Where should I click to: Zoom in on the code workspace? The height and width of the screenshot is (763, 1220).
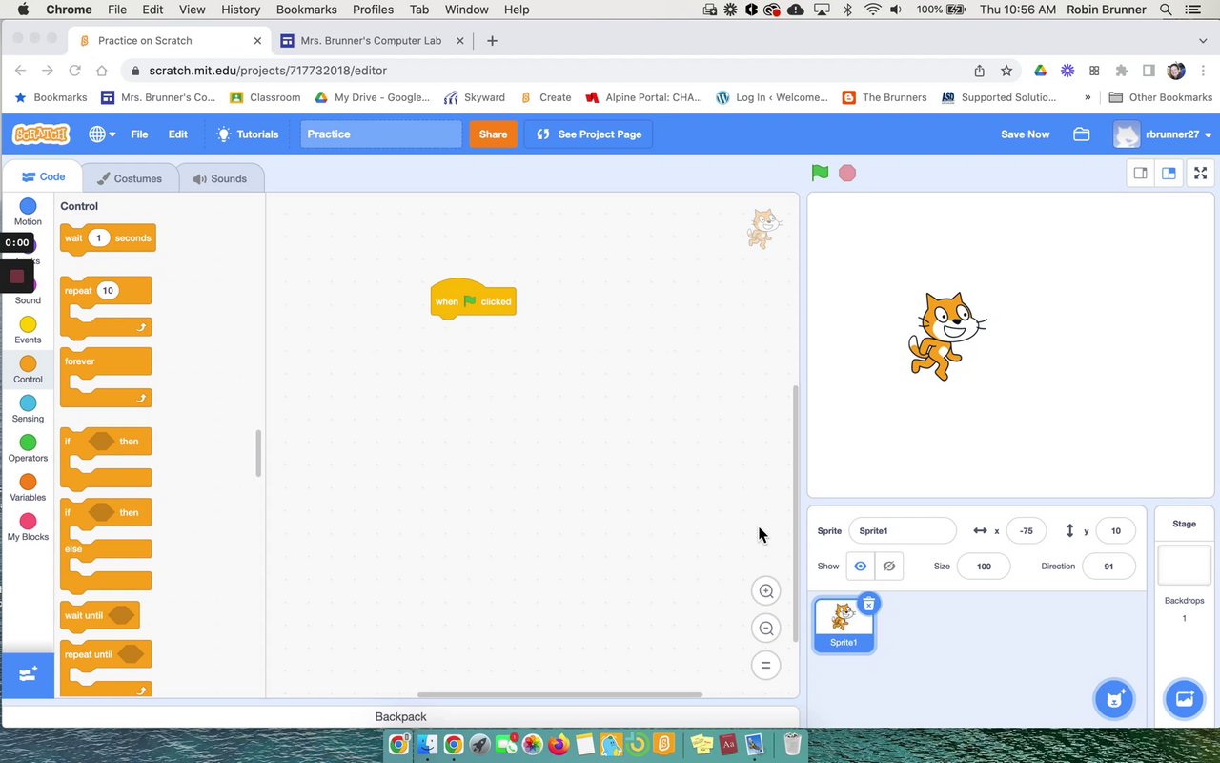pos(765,591)
